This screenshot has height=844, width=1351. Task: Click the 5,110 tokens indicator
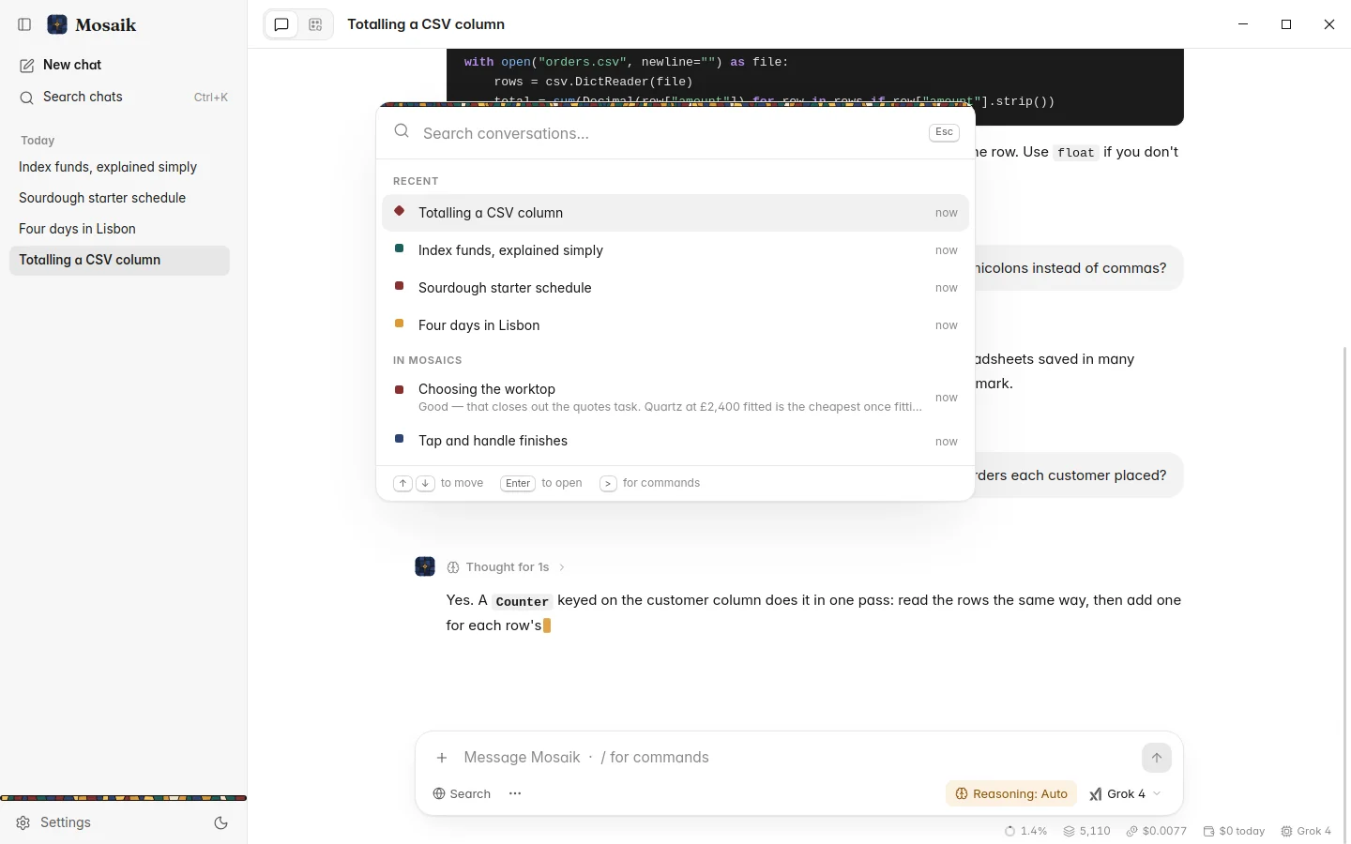(x=1087, y=831)
